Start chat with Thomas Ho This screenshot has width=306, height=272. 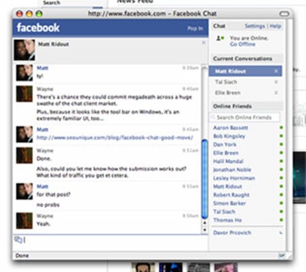[228, 220]
